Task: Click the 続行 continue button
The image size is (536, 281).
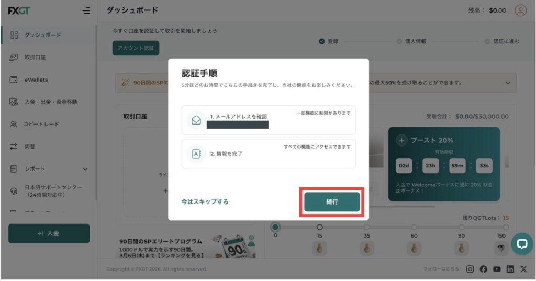Action: 332,201
